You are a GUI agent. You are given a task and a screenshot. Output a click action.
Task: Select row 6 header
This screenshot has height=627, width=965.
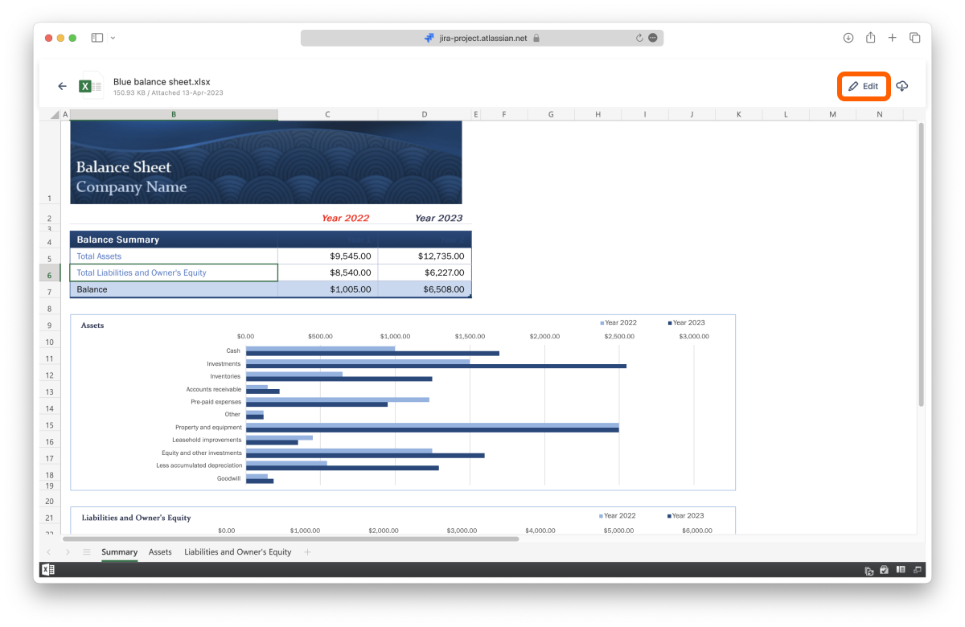pos(49,275)
